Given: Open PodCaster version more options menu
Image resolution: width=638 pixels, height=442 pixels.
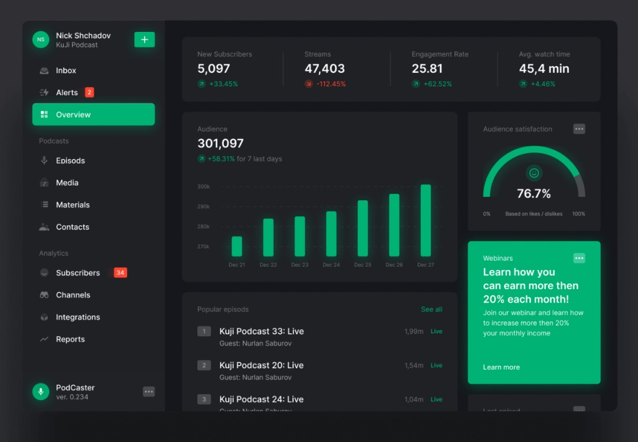Looking at the screenshot, I should 149,392.
